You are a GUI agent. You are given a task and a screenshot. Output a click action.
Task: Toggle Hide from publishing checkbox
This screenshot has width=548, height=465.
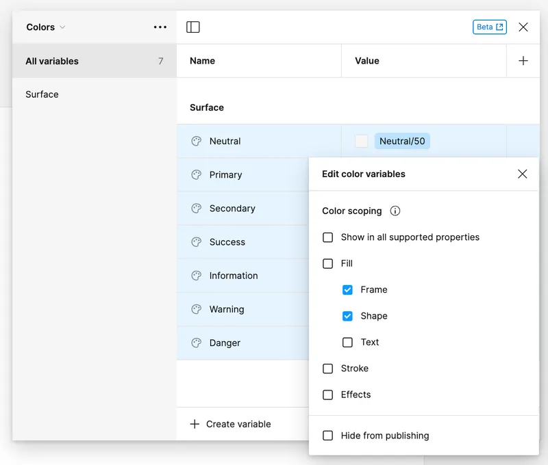(328, 436)
